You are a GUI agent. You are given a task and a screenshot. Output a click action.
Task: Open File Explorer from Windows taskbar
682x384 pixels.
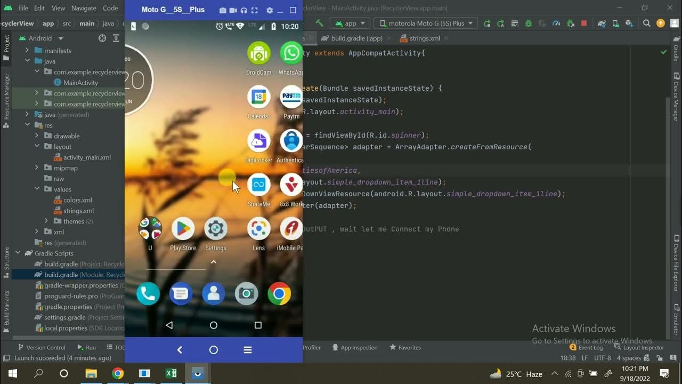pos(91,373)
